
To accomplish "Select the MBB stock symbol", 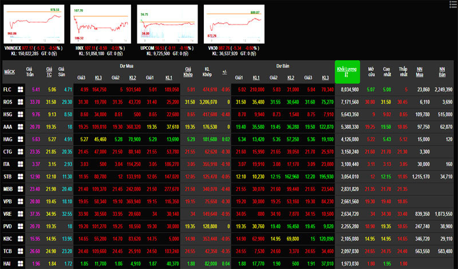I will click(x=8, y=188).
